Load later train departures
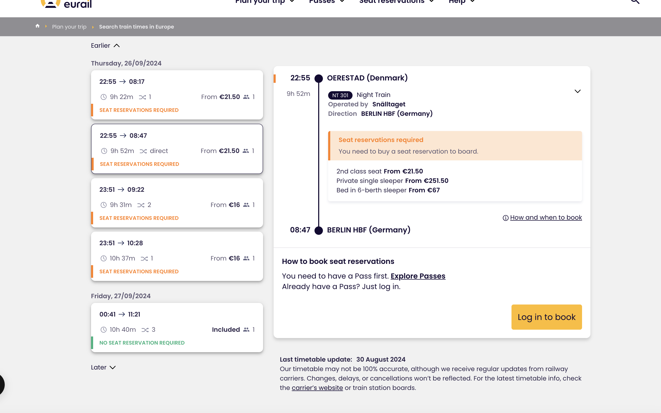Image resolution: width=661 pixels, height=413 pixels. 103,367
